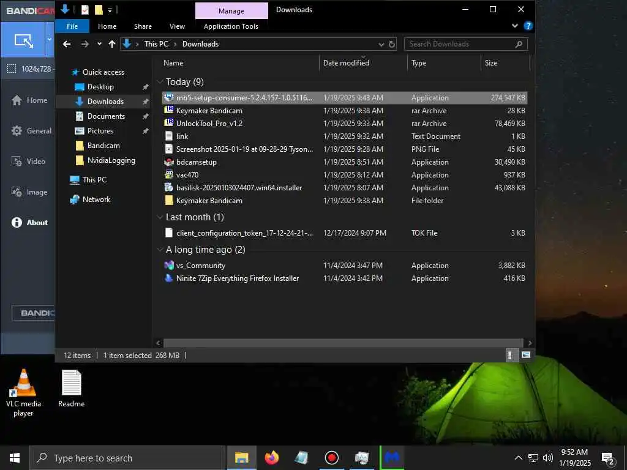The image size is (627, 470).
Task: Select Keymaker Bandicam file folder
Action: [x=344, y=200]
